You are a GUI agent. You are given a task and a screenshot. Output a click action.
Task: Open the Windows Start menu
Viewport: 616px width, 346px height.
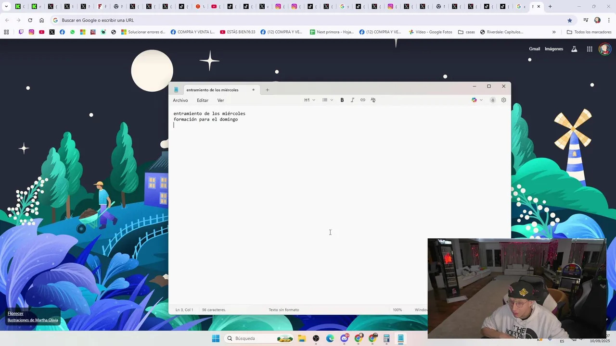(x=216, y=338)
